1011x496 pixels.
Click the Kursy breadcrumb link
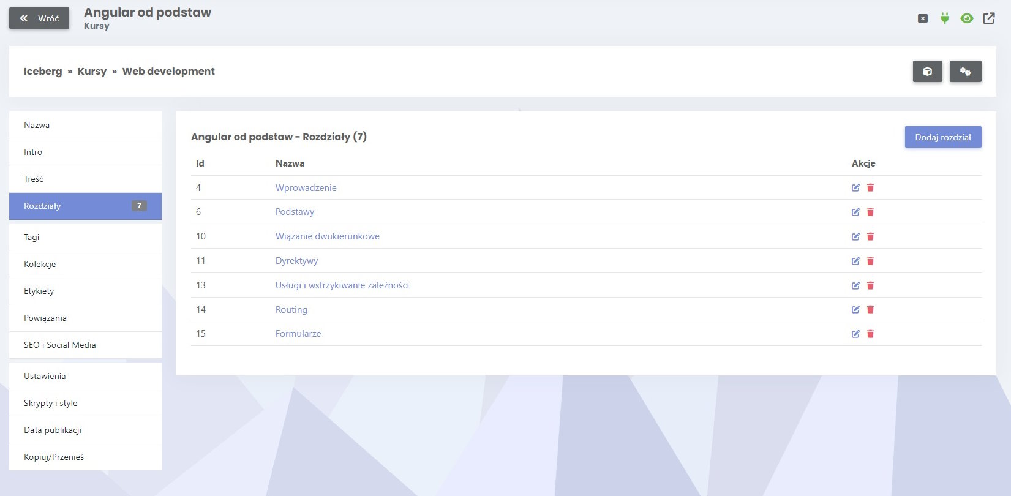[92, 71]
